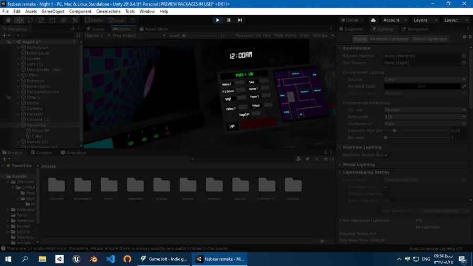Select Baked Lightmaps lighting tab
473x266 pixels.
click(x=429, y=39)
